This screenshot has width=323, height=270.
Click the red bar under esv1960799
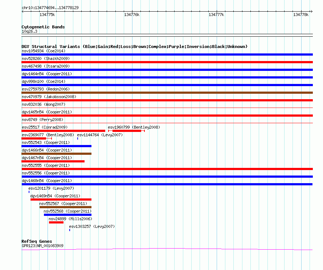(x=127, y=131)
